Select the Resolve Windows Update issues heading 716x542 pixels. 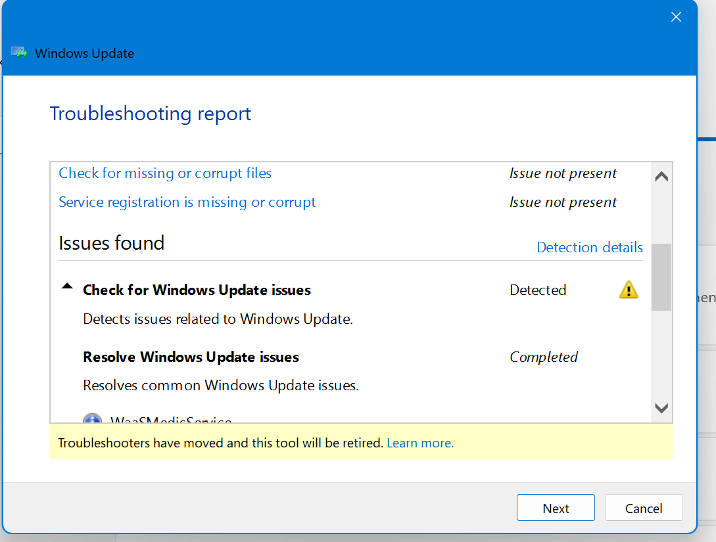click(x=191, y=357)
